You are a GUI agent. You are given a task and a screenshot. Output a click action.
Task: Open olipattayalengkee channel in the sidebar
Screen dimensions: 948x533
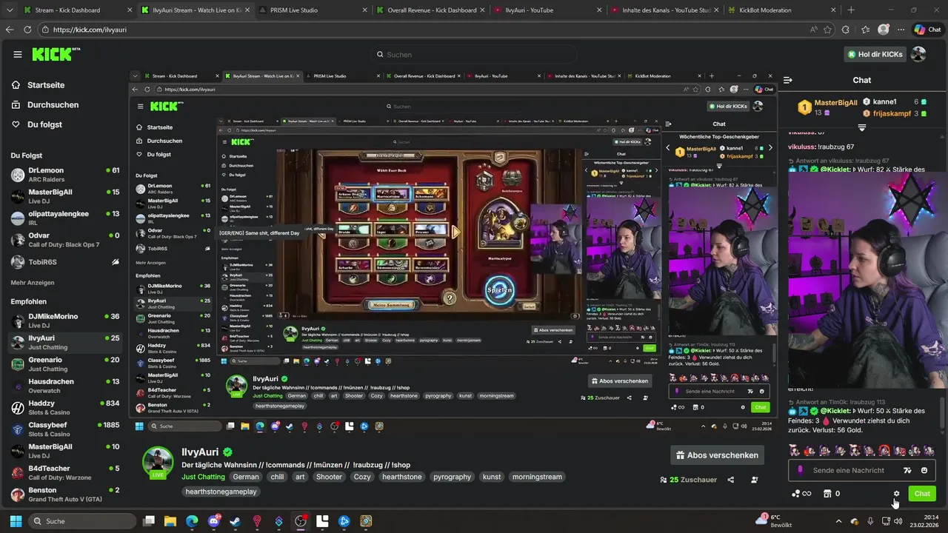pyautogui.click(x=64, y=218)
